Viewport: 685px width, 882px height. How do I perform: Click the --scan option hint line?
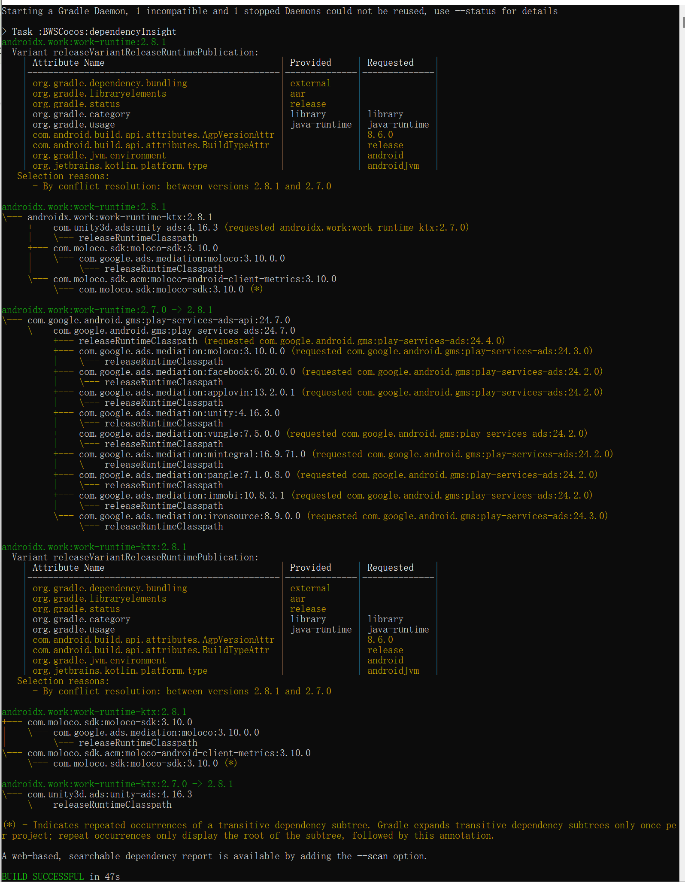(x=214, y=856)
